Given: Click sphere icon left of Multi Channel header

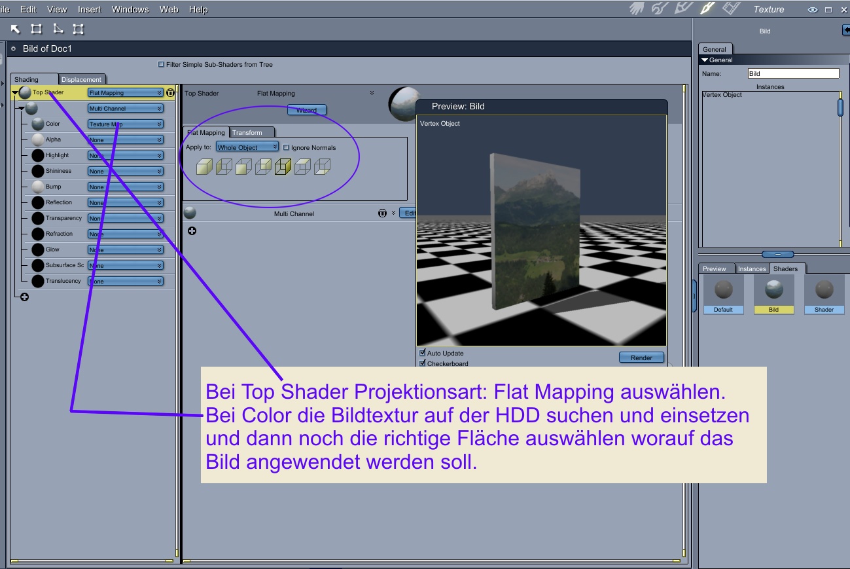Looking at the screenshot, I should (190, 213).
